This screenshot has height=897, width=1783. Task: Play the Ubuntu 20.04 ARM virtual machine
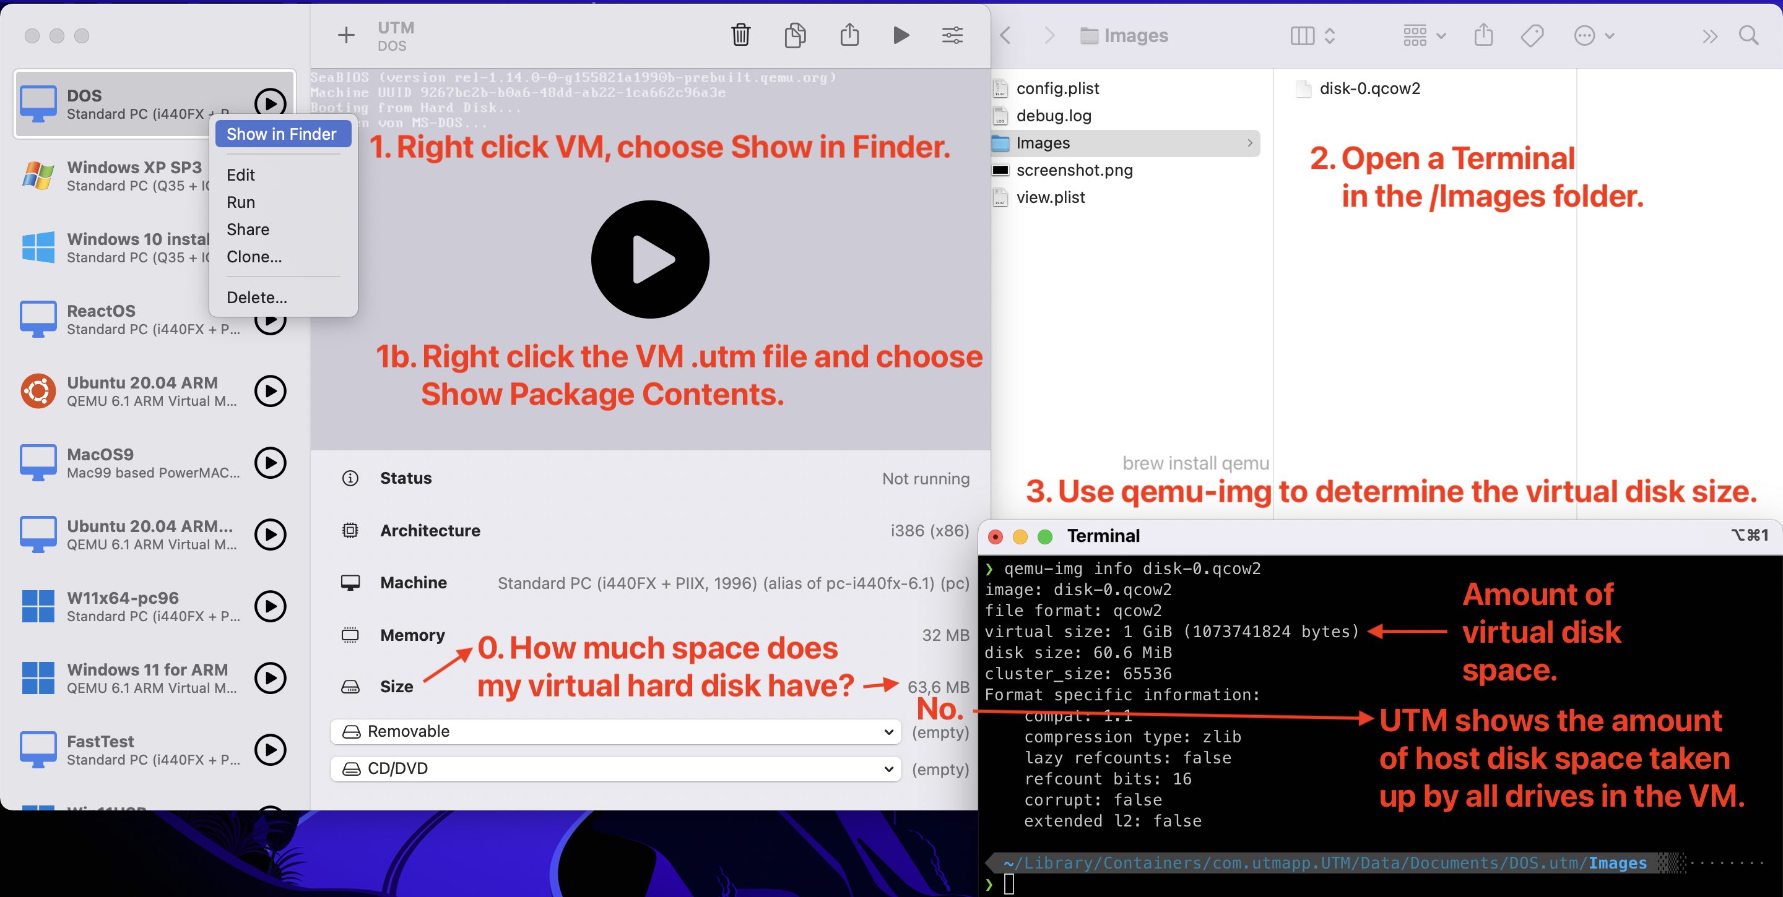point(271,391)
